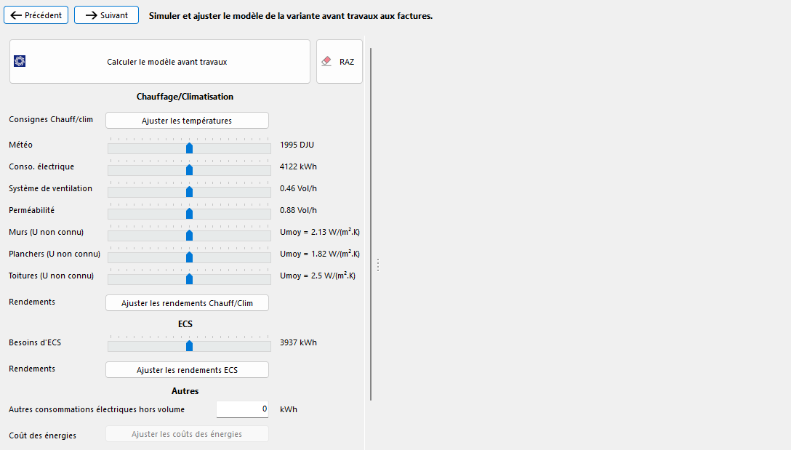This screenshot has width=791, height=450.
Task: Click the Besoins d'ECS slider thumb
Action: click(189, 346)
